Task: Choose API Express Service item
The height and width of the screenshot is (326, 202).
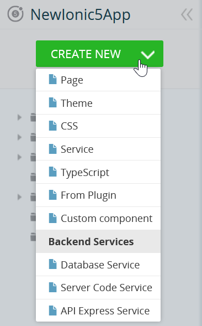Action: tap(98, 311)
